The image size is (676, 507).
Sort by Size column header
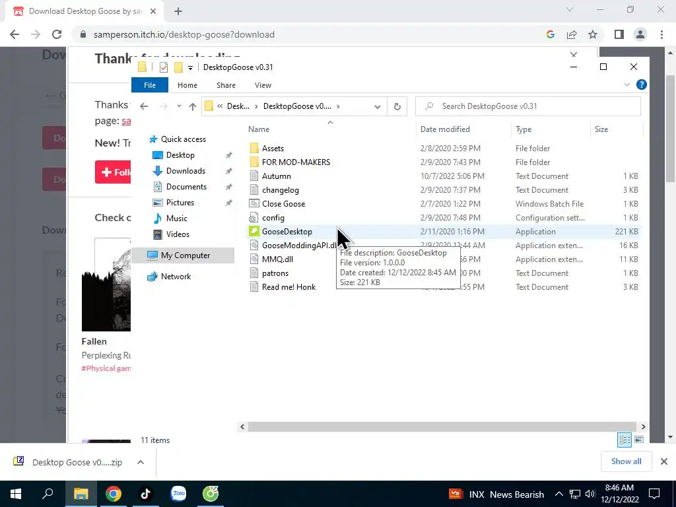click(x=601, y=129)
